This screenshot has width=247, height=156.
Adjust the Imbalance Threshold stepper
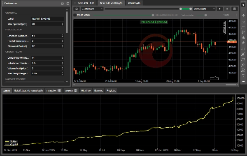coord(63,63)
